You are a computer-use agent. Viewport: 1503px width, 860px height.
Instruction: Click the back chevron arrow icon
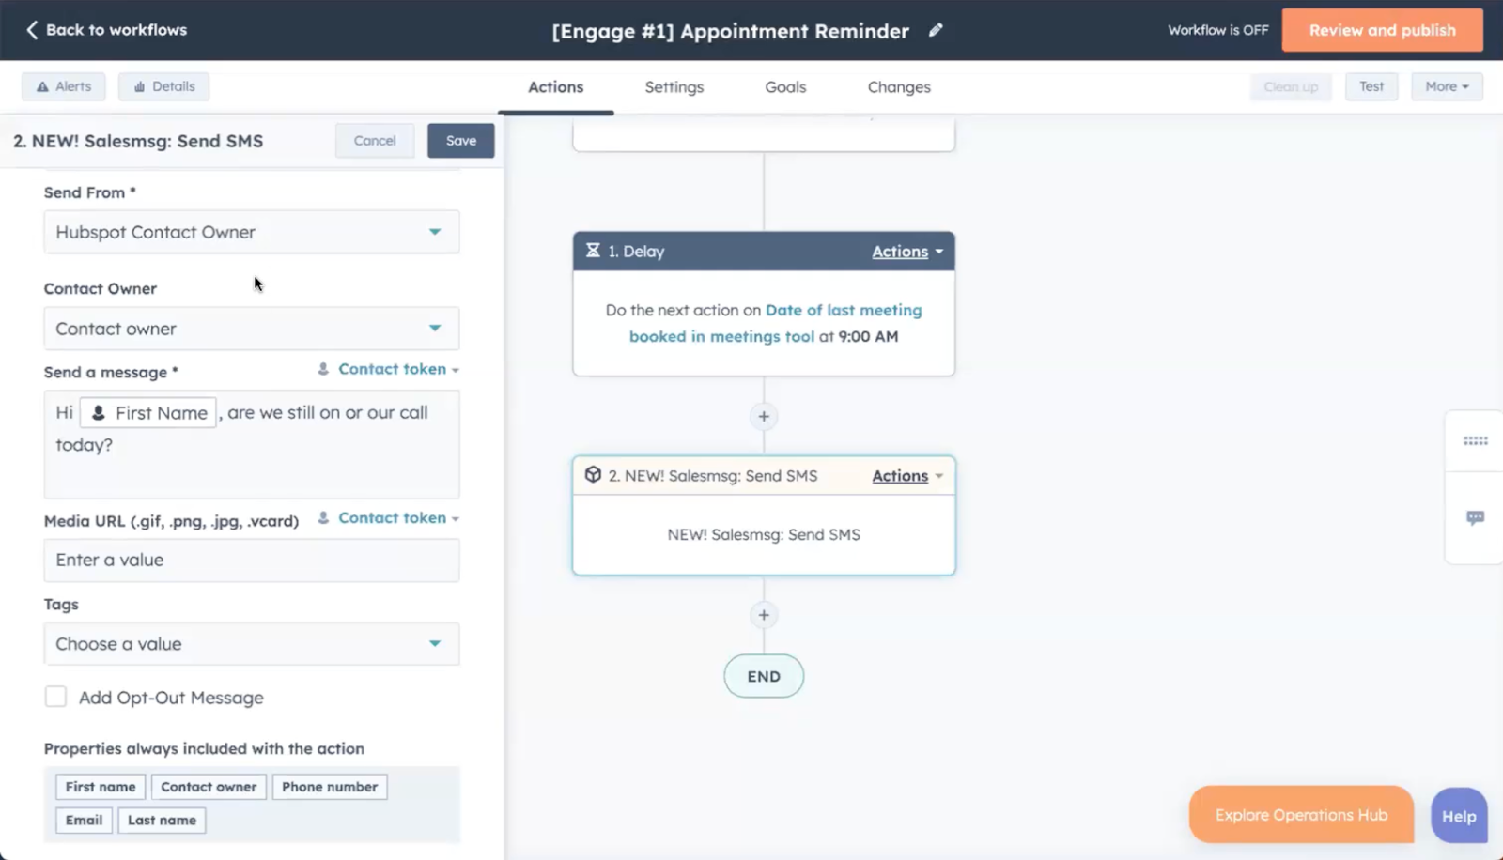pyautogui.click(x=32, y=30)
